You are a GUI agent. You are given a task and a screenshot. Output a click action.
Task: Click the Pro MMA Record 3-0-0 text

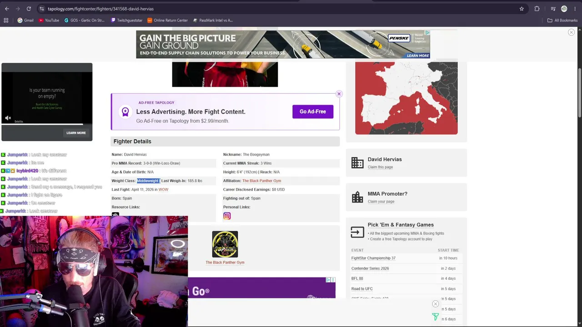coord(146,163)
